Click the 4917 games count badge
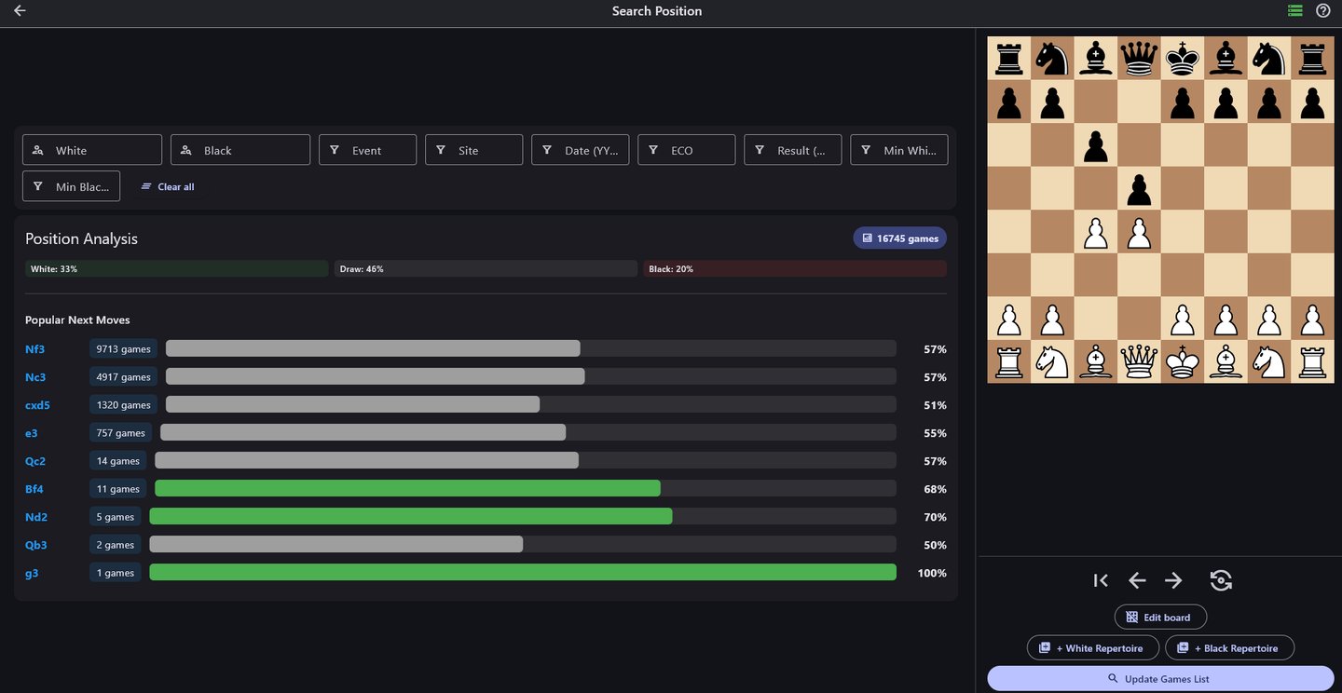 click(x=123, y=377)
